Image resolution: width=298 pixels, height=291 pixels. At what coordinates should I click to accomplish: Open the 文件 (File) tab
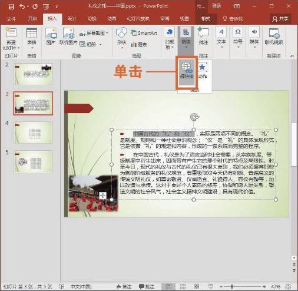click(x=11, y=19)
